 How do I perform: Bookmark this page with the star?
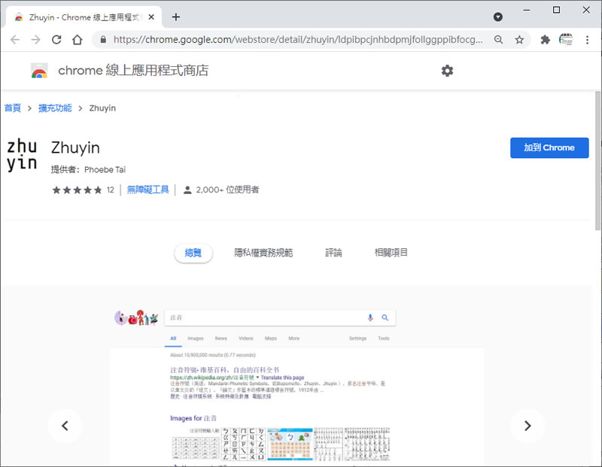pos(519,40)
